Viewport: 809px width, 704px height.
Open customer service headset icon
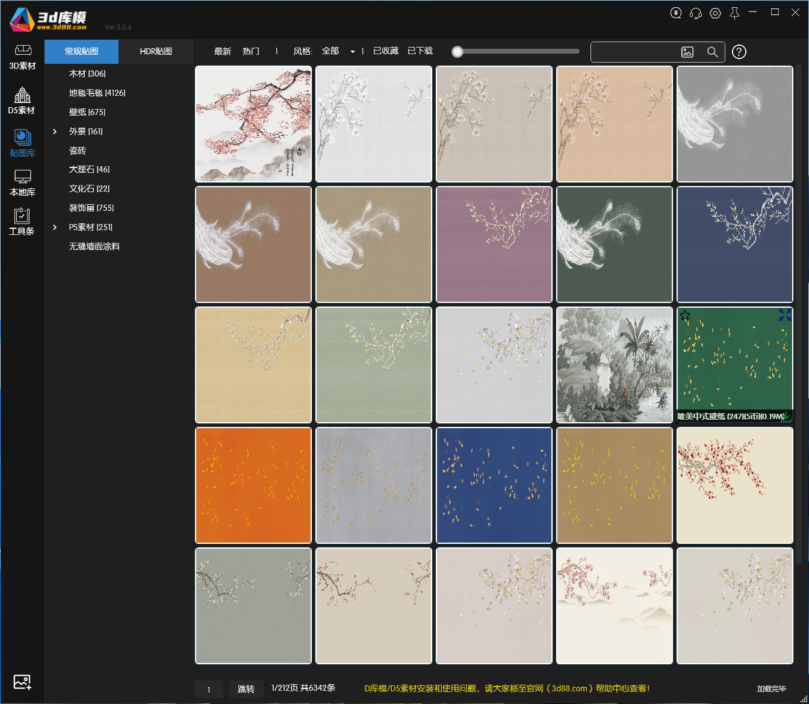pos(696,13)
